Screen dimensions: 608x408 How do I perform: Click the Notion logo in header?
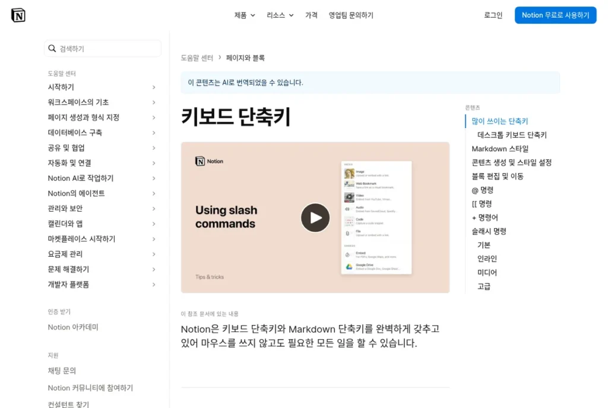coord(18,15)
